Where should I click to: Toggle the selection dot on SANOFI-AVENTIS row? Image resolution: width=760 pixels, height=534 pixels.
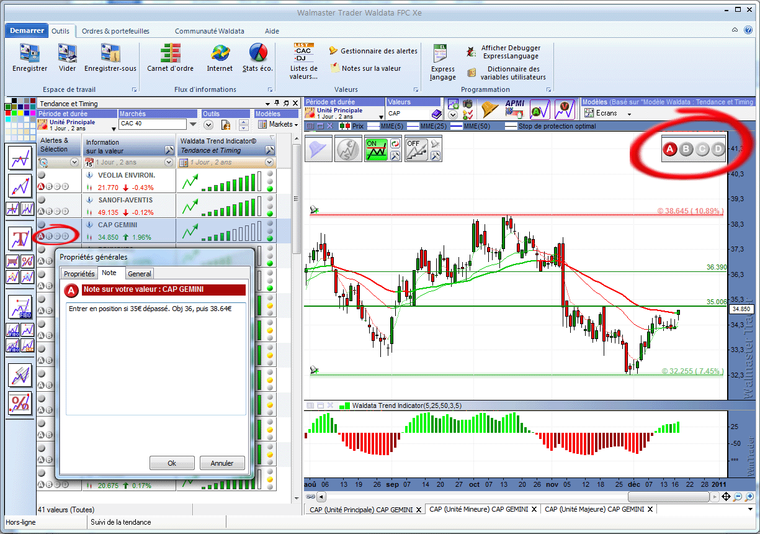tap(42, 200)
